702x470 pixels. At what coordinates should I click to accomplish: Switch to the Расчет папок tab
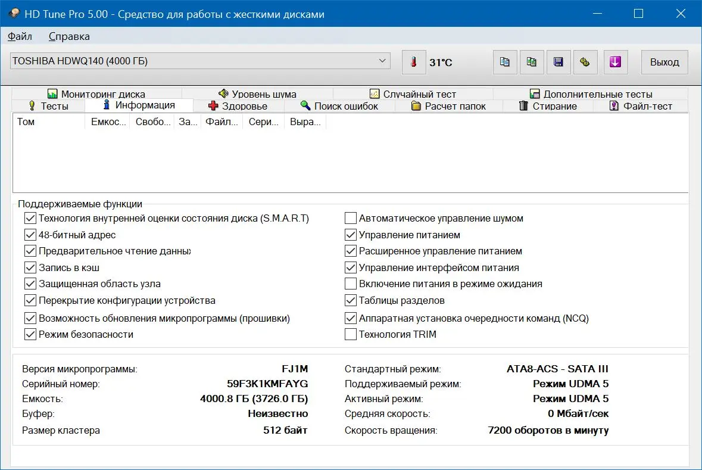pos(448,106)
